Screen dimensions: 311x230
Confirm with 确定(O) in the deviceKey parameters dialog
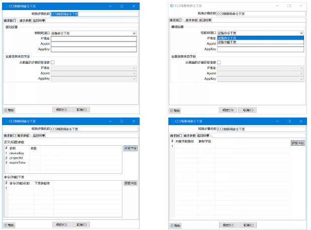(60, 224)
